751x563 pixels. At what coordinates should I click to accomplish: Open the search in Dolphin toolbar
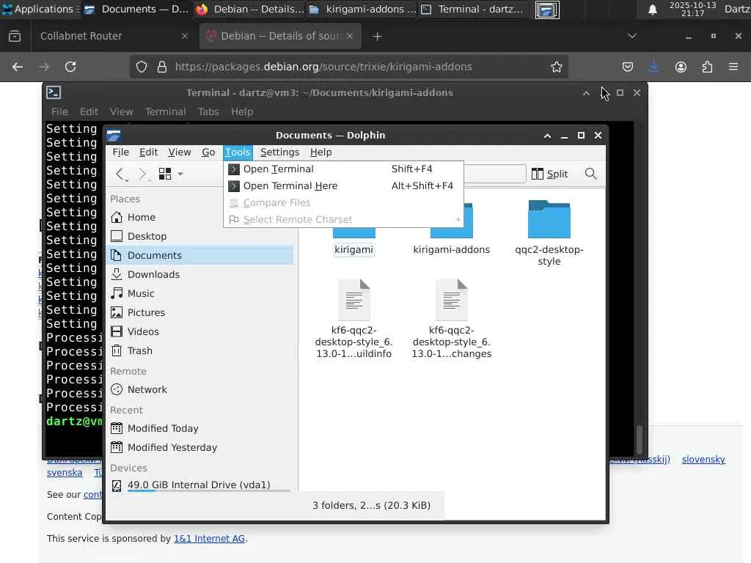coord(590,174)
